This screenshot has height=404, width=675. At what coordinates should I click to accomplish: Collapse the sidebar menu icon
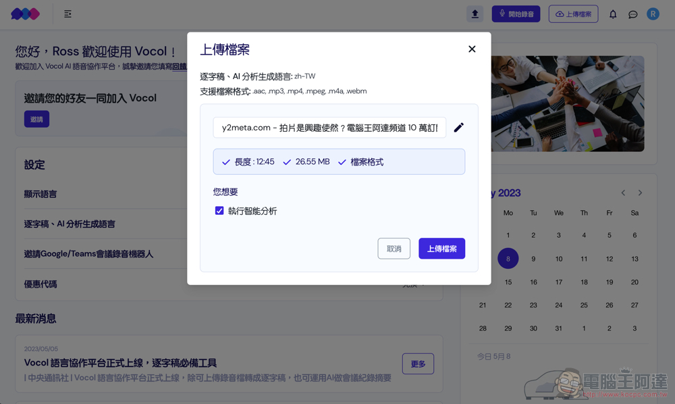(x=67, y=14)
